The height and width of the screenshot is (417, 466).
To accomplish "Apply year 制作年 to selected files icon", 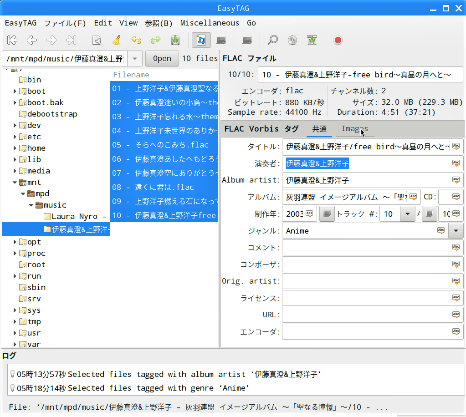I will coord(309,214).
